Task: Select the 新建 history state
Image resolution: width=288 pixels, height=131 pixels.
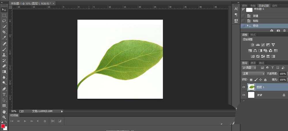Action: click(x=256, y=16)
